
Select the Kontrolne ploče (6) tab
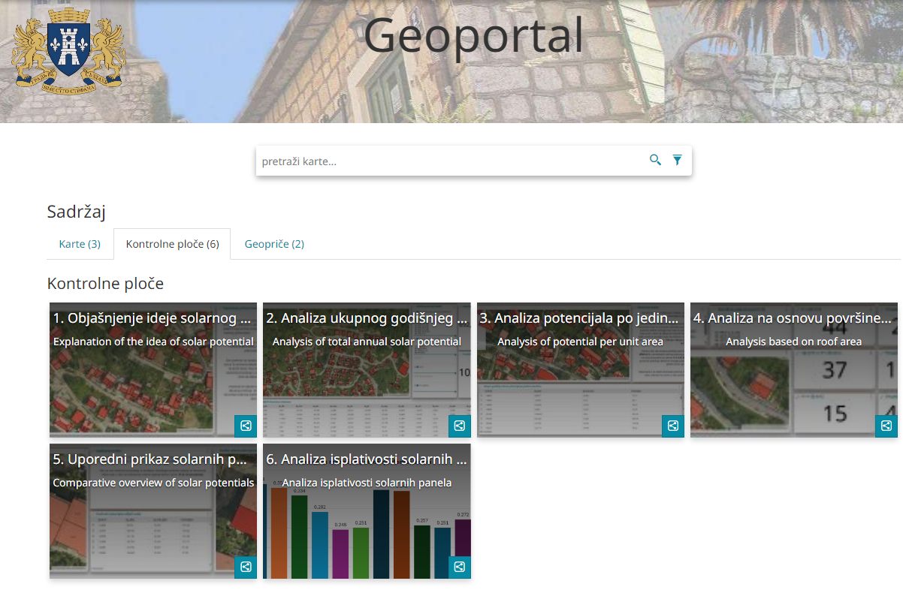click(172, 244)
